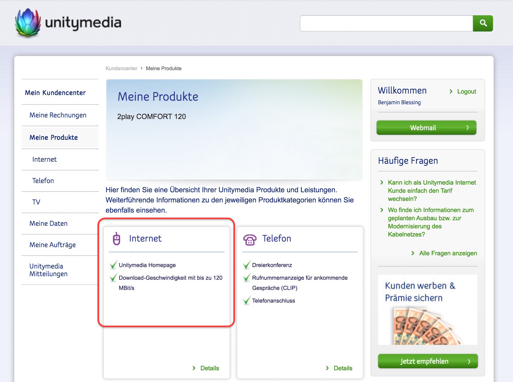Open Unitymedia Mitteilungen in sidebar

48,270
